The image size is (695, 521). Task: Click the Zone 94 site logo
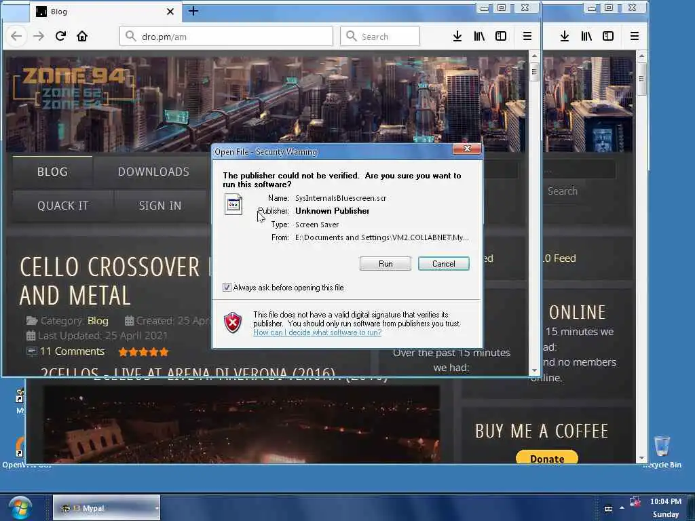pos(73,88)
